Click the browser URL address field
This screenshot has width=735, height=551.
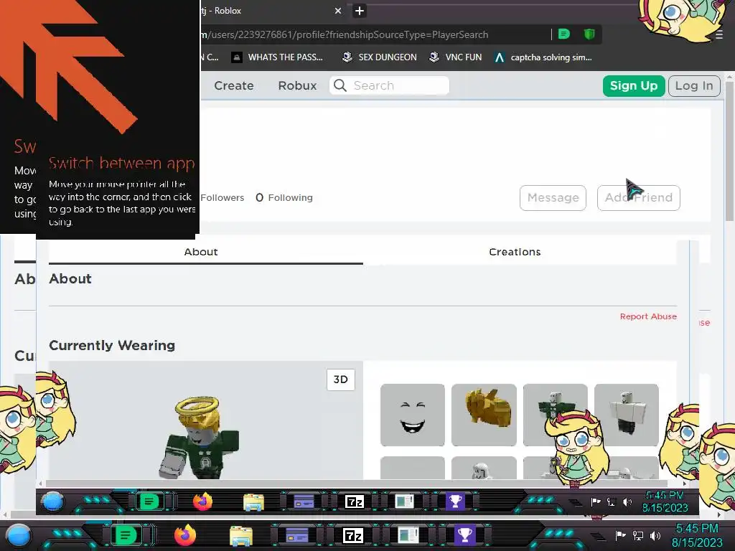(375, 34)
